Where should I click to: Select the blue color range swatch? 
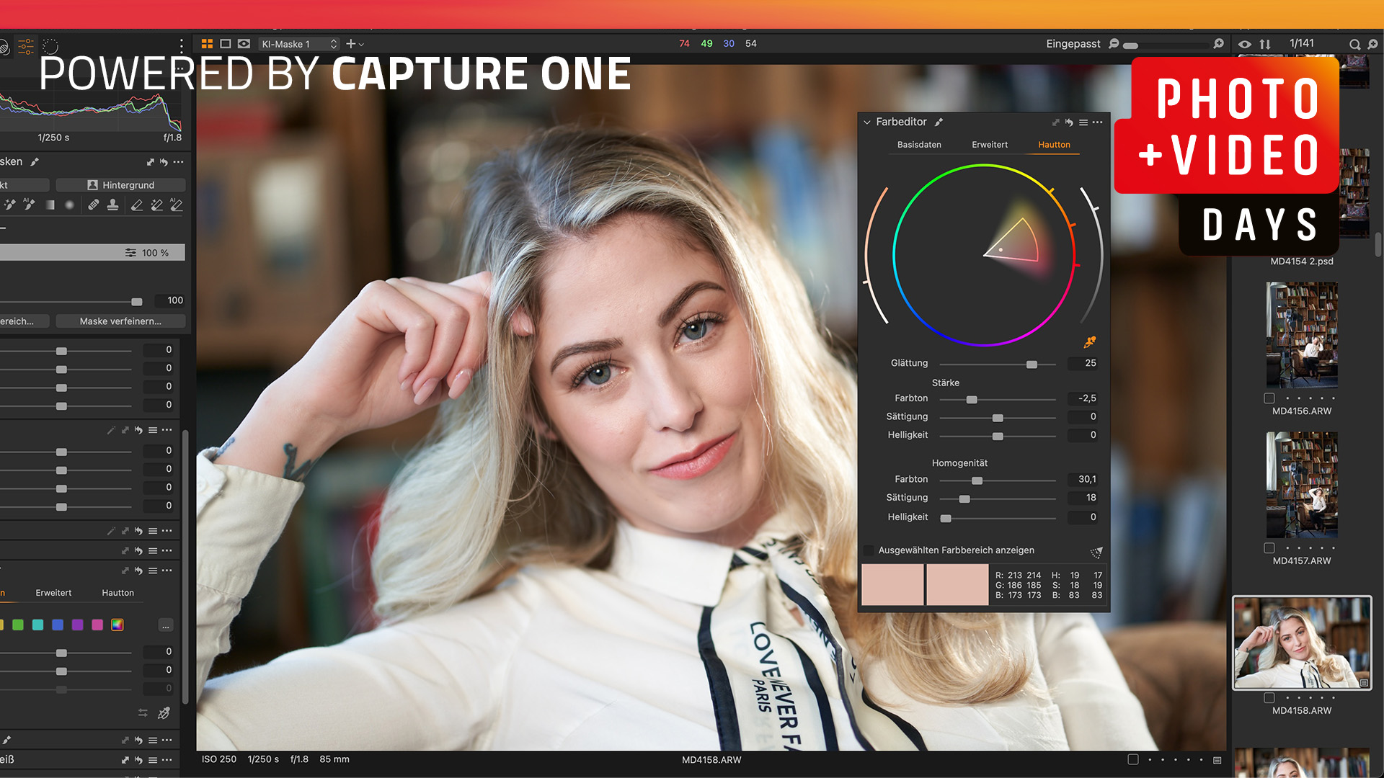tap(58, 625)
